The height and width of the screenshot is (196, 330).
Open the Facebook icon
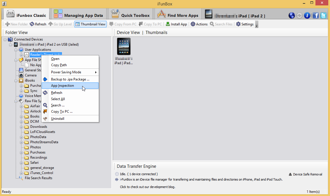click(315, 15)
